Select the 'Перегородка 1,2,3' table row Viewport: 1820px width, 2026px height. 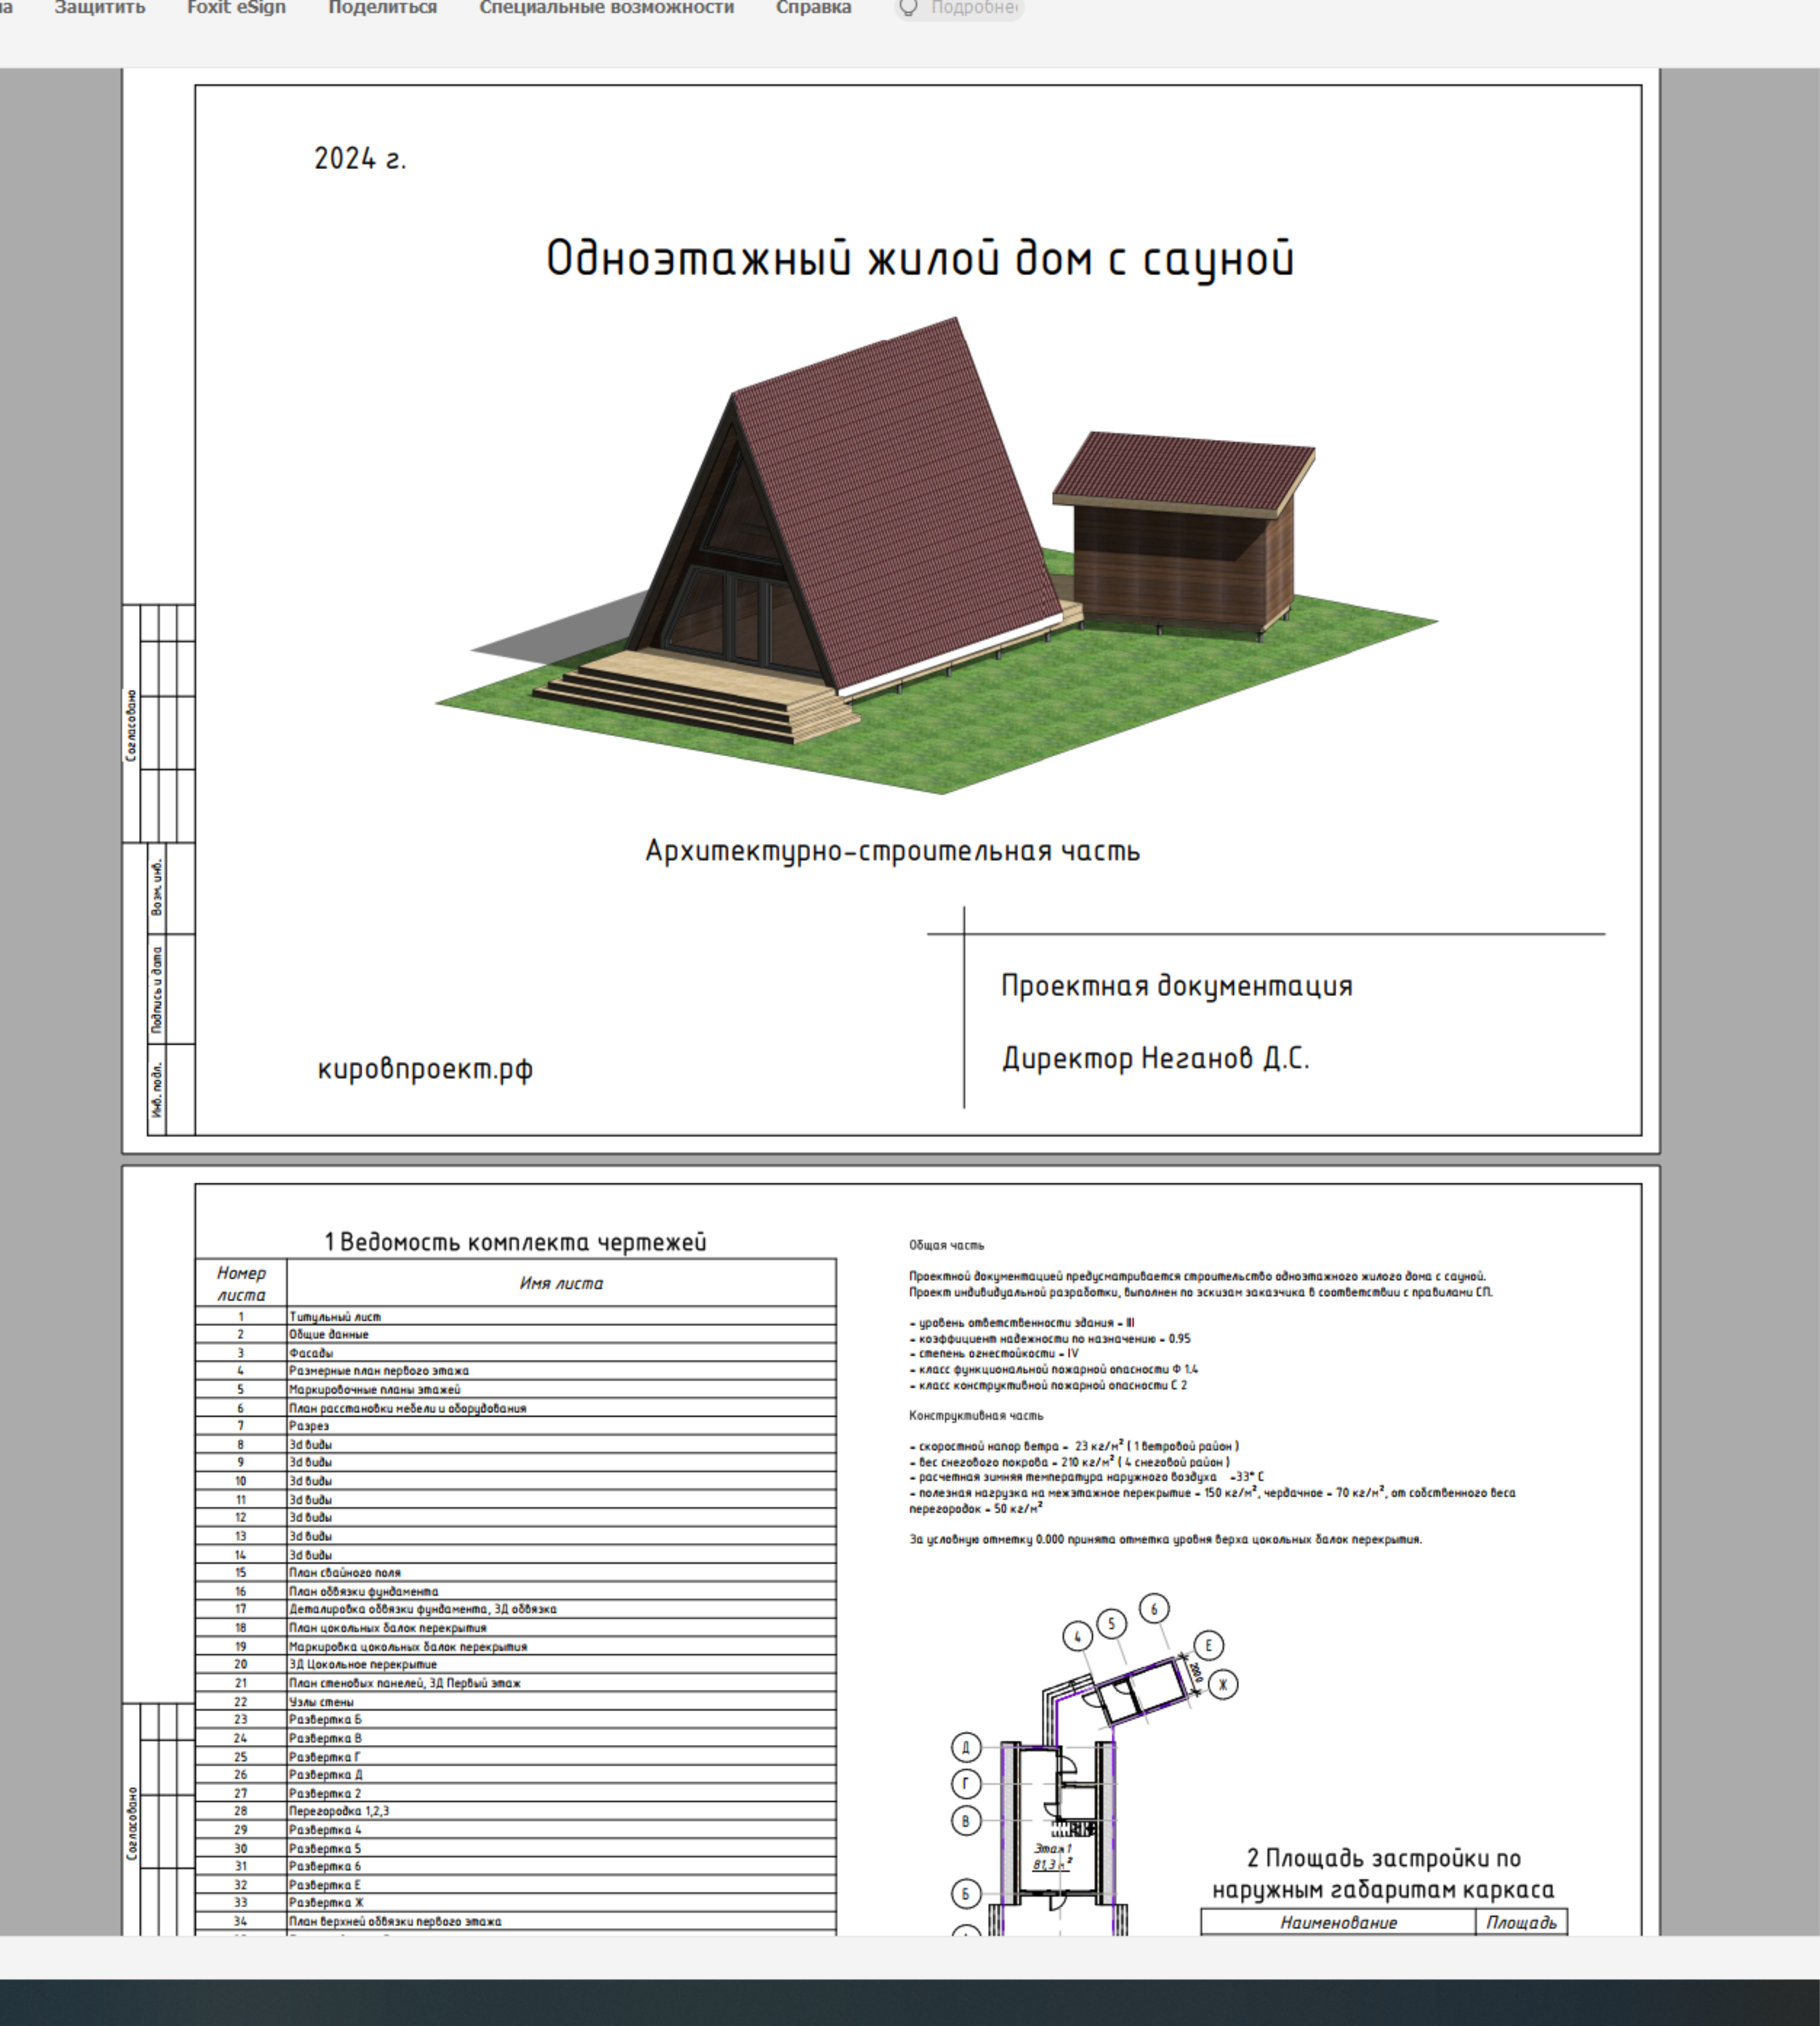point(516,1811)
